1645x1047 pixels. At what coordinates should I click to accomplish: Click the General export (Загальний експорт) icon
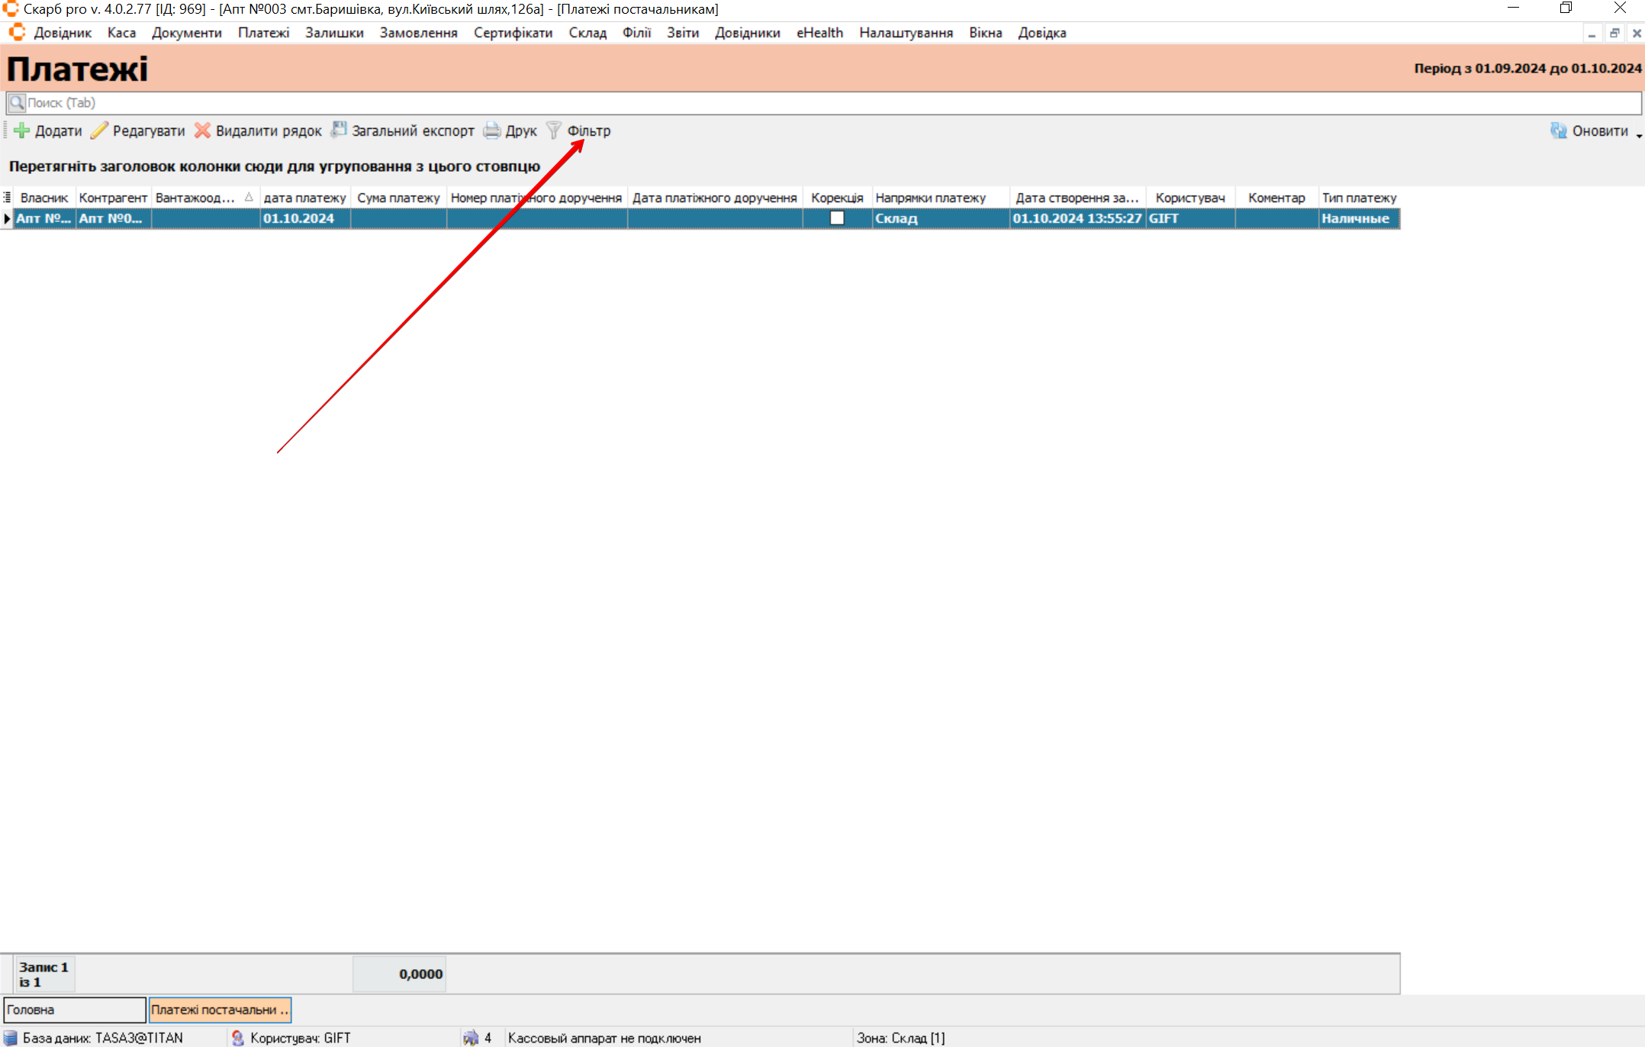pos(339,130)
